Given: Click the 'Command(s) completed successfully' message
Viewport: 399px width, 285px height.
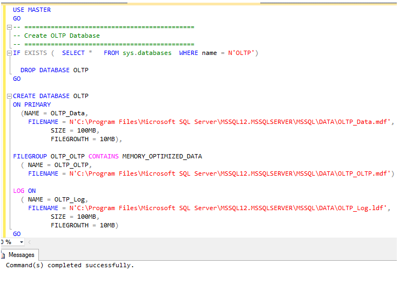Looking at the screenshot, I should click(70, 265).
